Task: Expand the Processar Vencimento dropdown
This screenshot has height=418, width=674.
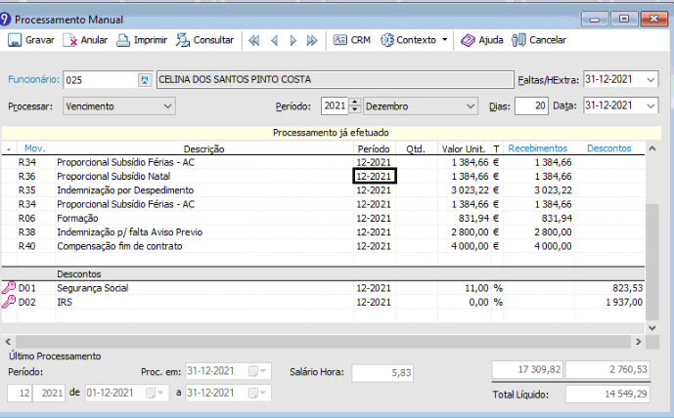Action: [x=167, y=105]
